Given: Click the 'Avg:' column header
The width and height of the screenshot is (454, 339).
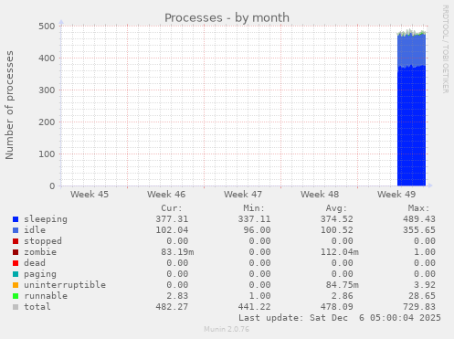Looking at the screenshot, I should pos(336,208).
